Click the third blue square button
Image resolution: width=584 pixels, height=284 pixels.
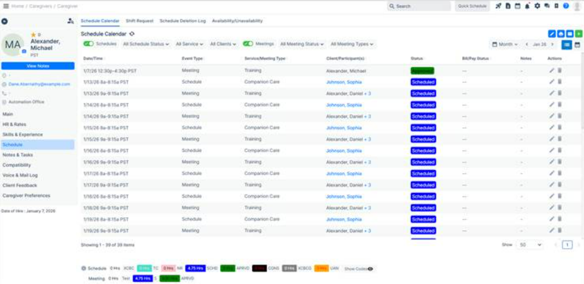tap(569, 34)
